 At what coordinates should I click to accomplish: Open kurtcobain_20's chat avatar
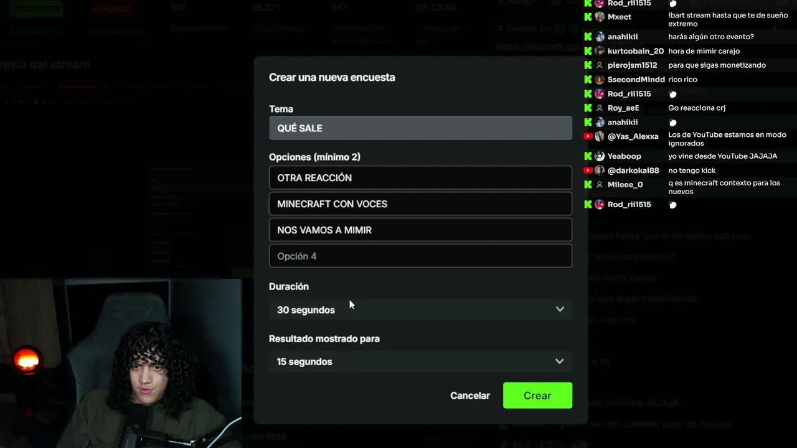click(x=600, y=51)
